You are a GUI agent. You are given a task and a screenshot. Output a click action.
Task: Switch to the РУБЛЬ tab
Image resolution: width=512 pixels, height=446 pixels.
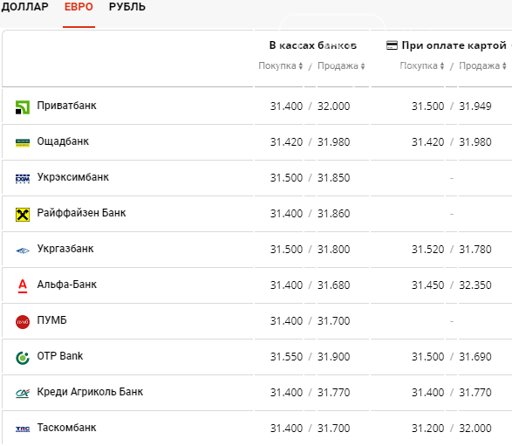tap(127, 6)
